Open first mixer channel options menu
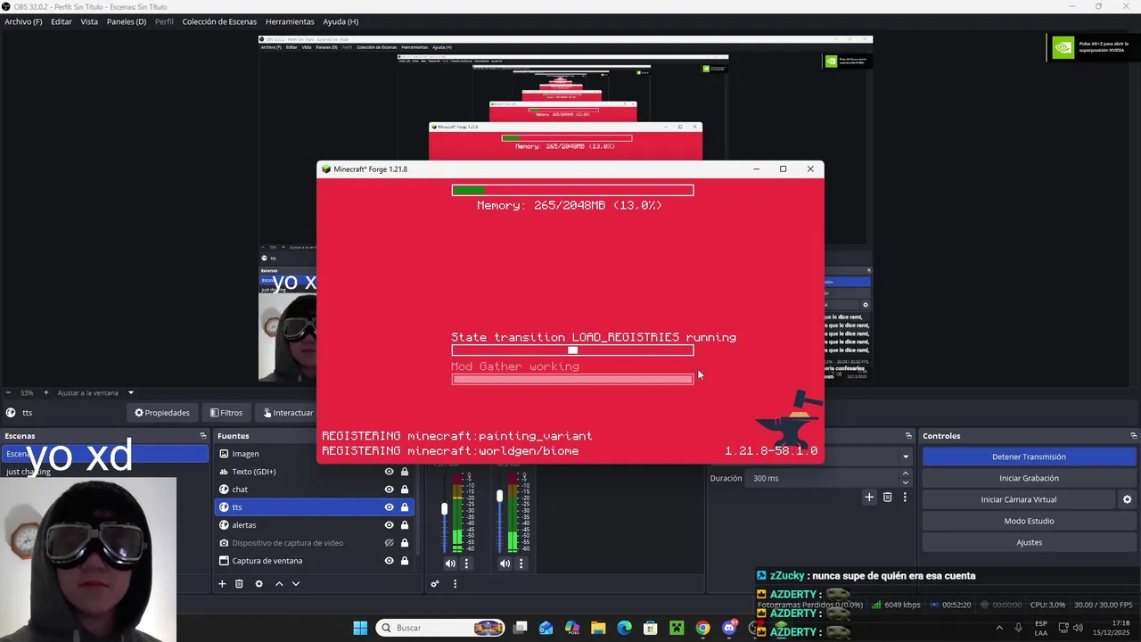The image size is (1141, 642). click(x=466, y=564)
